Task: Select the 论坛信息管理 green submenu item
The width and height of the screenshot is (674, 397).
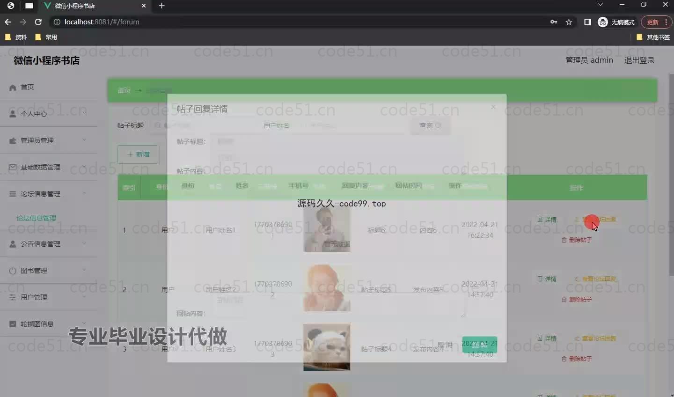Action: tap(36, 218)
